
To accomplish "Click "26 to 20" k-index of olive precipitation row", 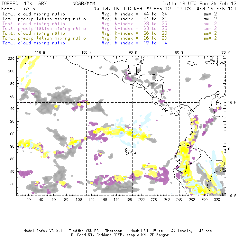I will (155, 38).
